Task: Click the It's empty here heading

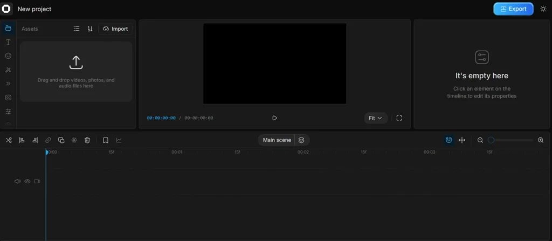Action: tap(481, 76)
